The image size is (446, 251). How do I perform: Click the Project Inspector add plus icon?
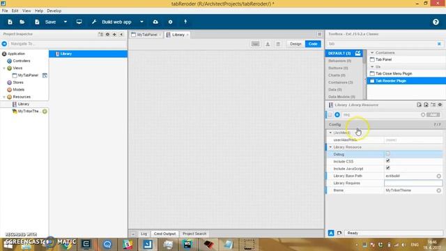point(114,34)
